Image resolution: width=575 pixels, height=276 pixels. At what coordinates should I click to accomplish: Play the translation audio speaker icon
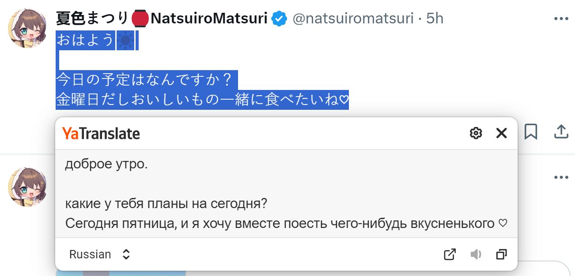476,254
